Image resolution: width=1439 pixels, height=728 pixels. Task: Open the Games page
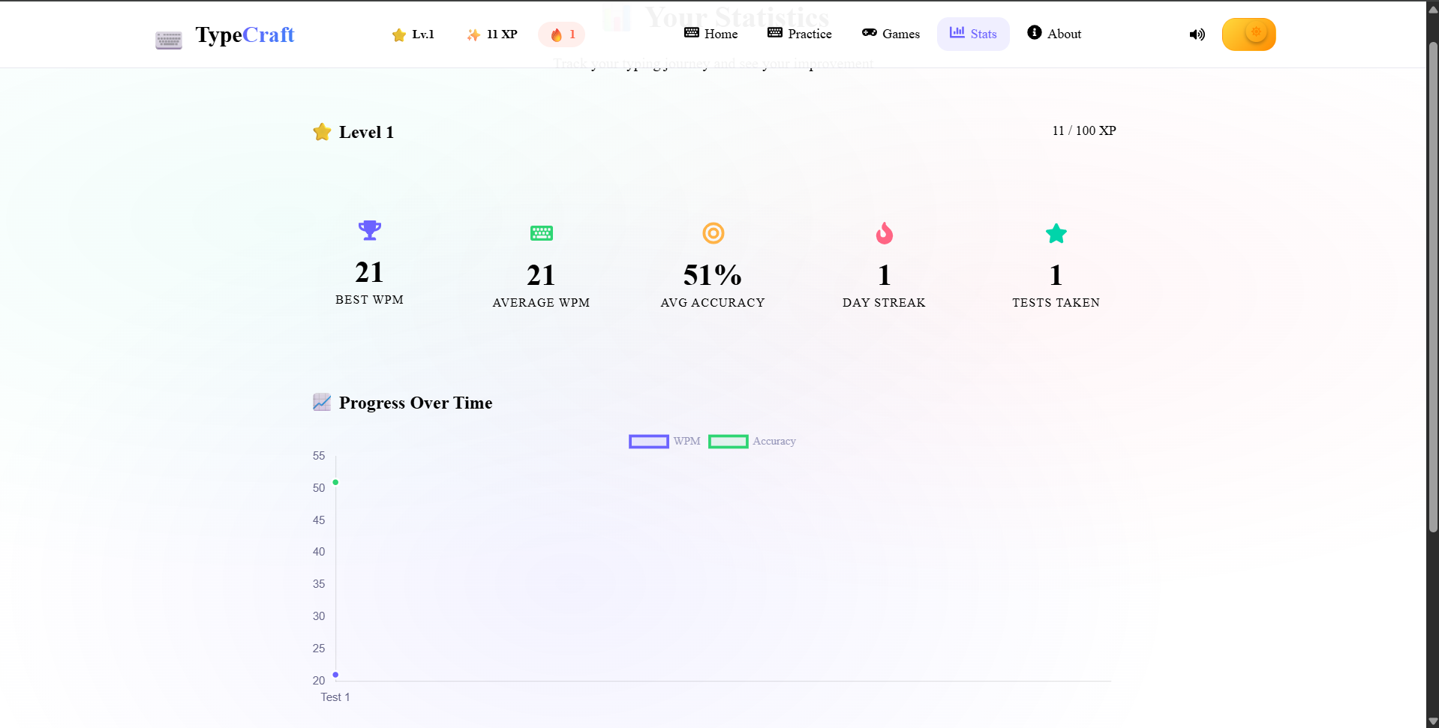point(891,34)
